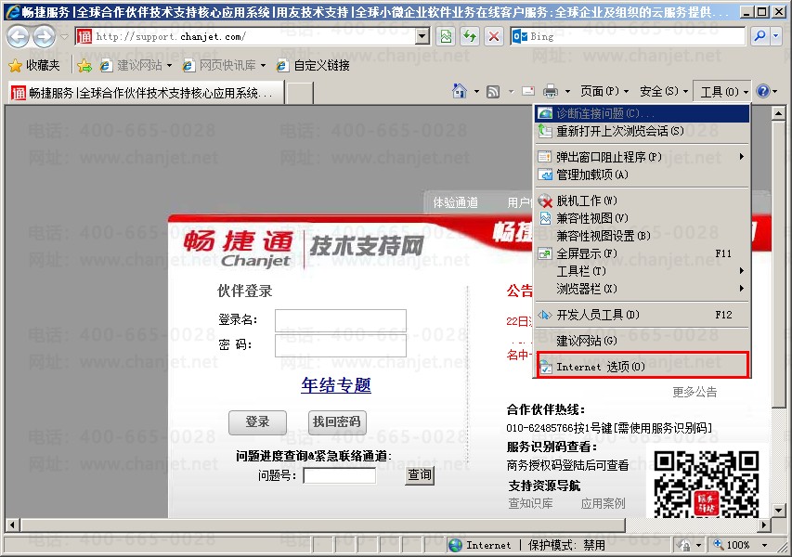Open the 查知识库 link
Image resolution: width=792 pixels, height=557 pixels.
click(530, 503)
